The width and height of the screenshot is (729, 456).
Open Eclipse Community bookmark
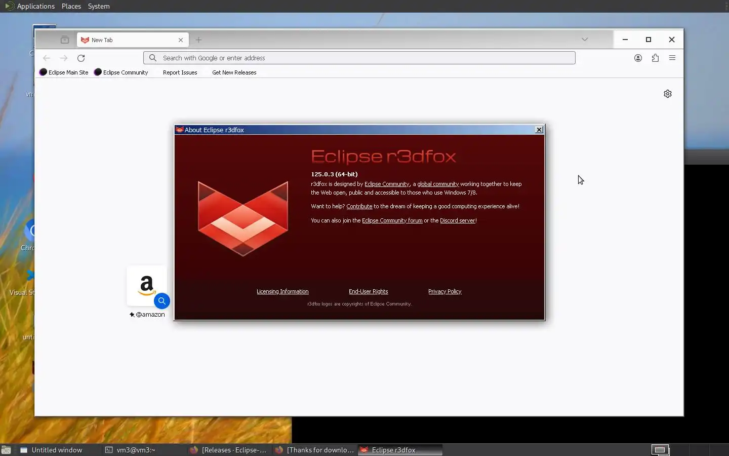click(121, 72)
